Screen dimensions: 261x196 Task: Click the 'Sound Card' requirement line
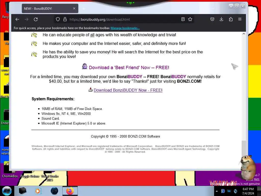tap(50, 118)
